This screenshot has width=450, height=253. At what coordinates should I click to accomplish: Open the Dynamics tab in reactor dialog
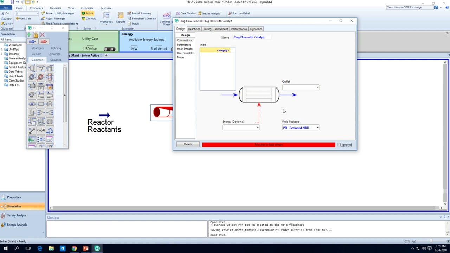click(256, 29)
